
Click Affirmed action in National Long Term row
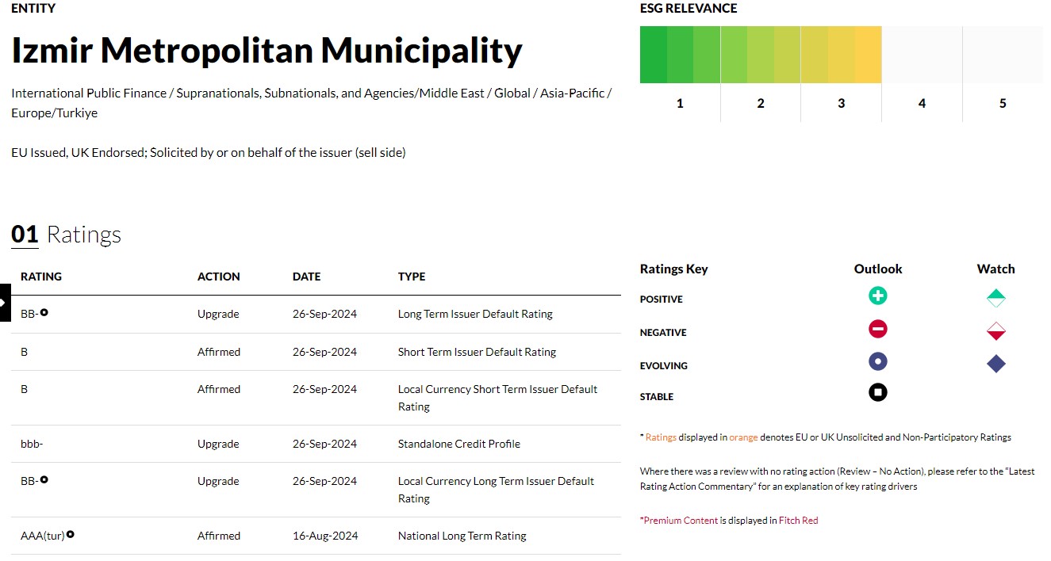(219, 536)
